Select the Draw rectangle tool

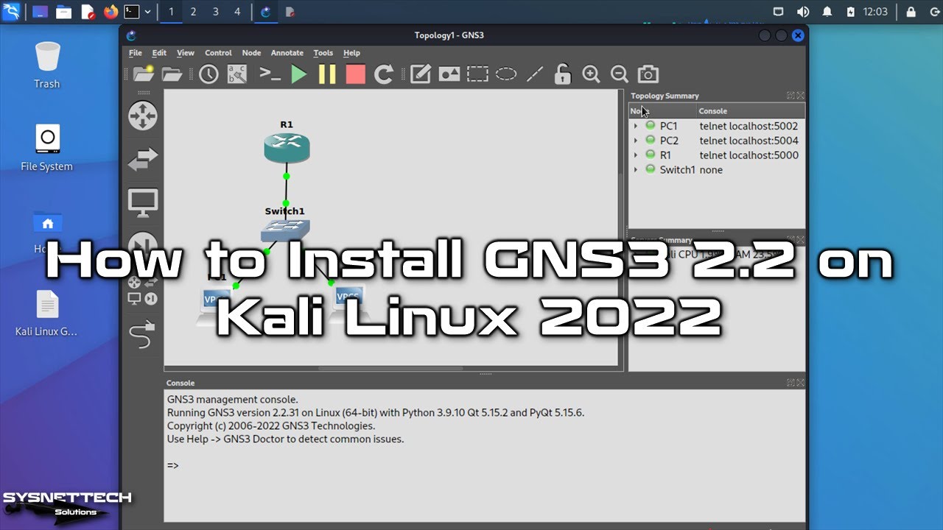[477, 74]
